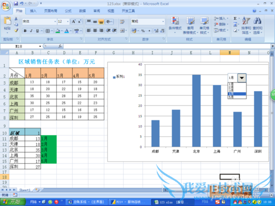
Task: Apply comma style number format
Action: (149, 31)
